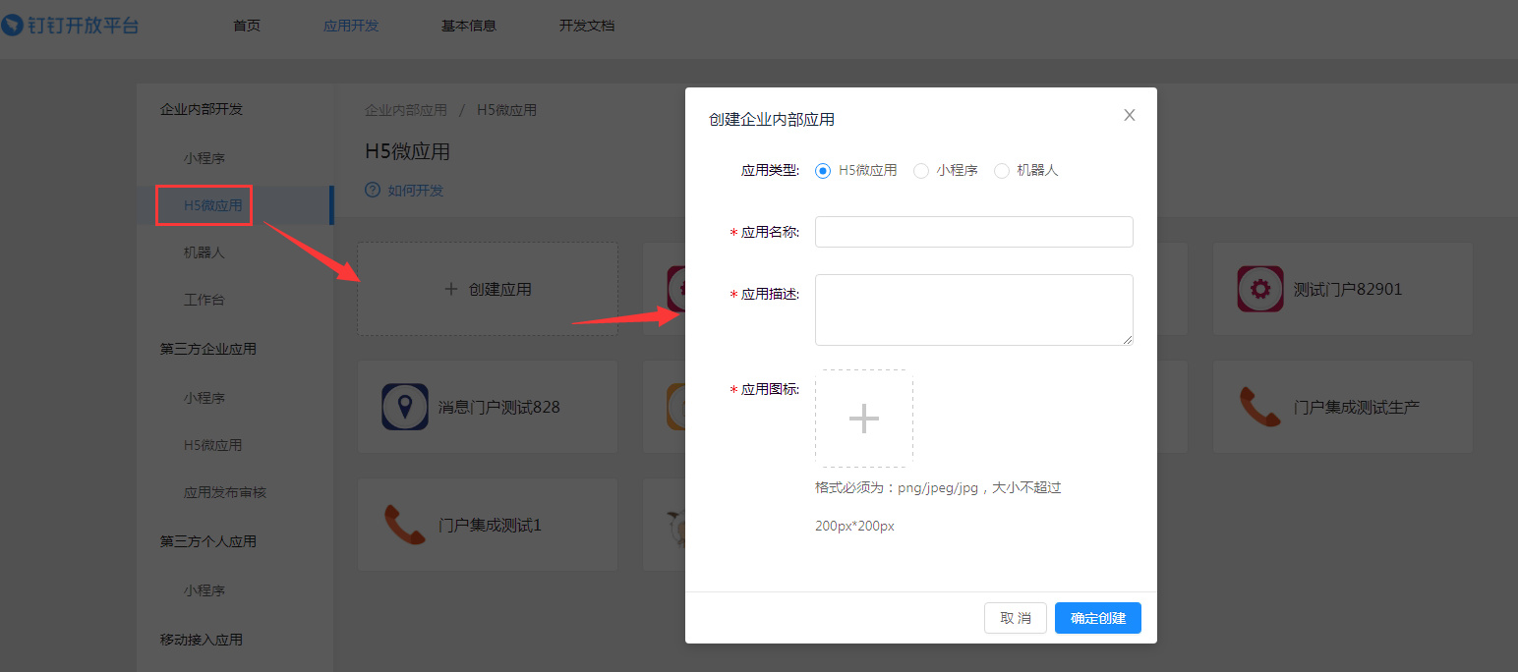Open the 门户集成测试生产 app name
This screenshot has height=672, width=1518.
[x=1357, y=407]
